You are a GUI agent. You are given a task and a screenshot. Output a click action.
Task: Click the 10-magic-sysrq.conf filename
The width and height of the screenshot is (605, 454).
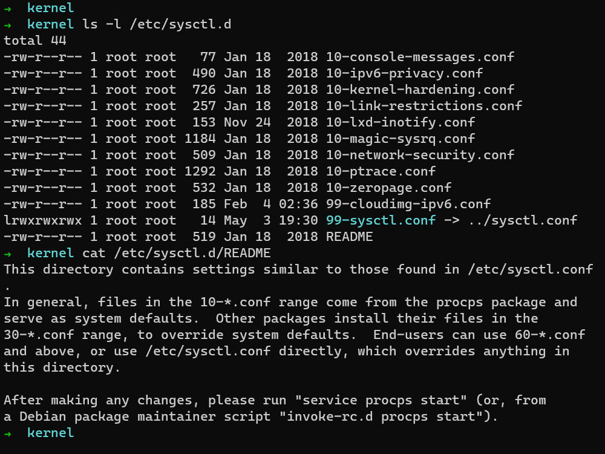400,139
